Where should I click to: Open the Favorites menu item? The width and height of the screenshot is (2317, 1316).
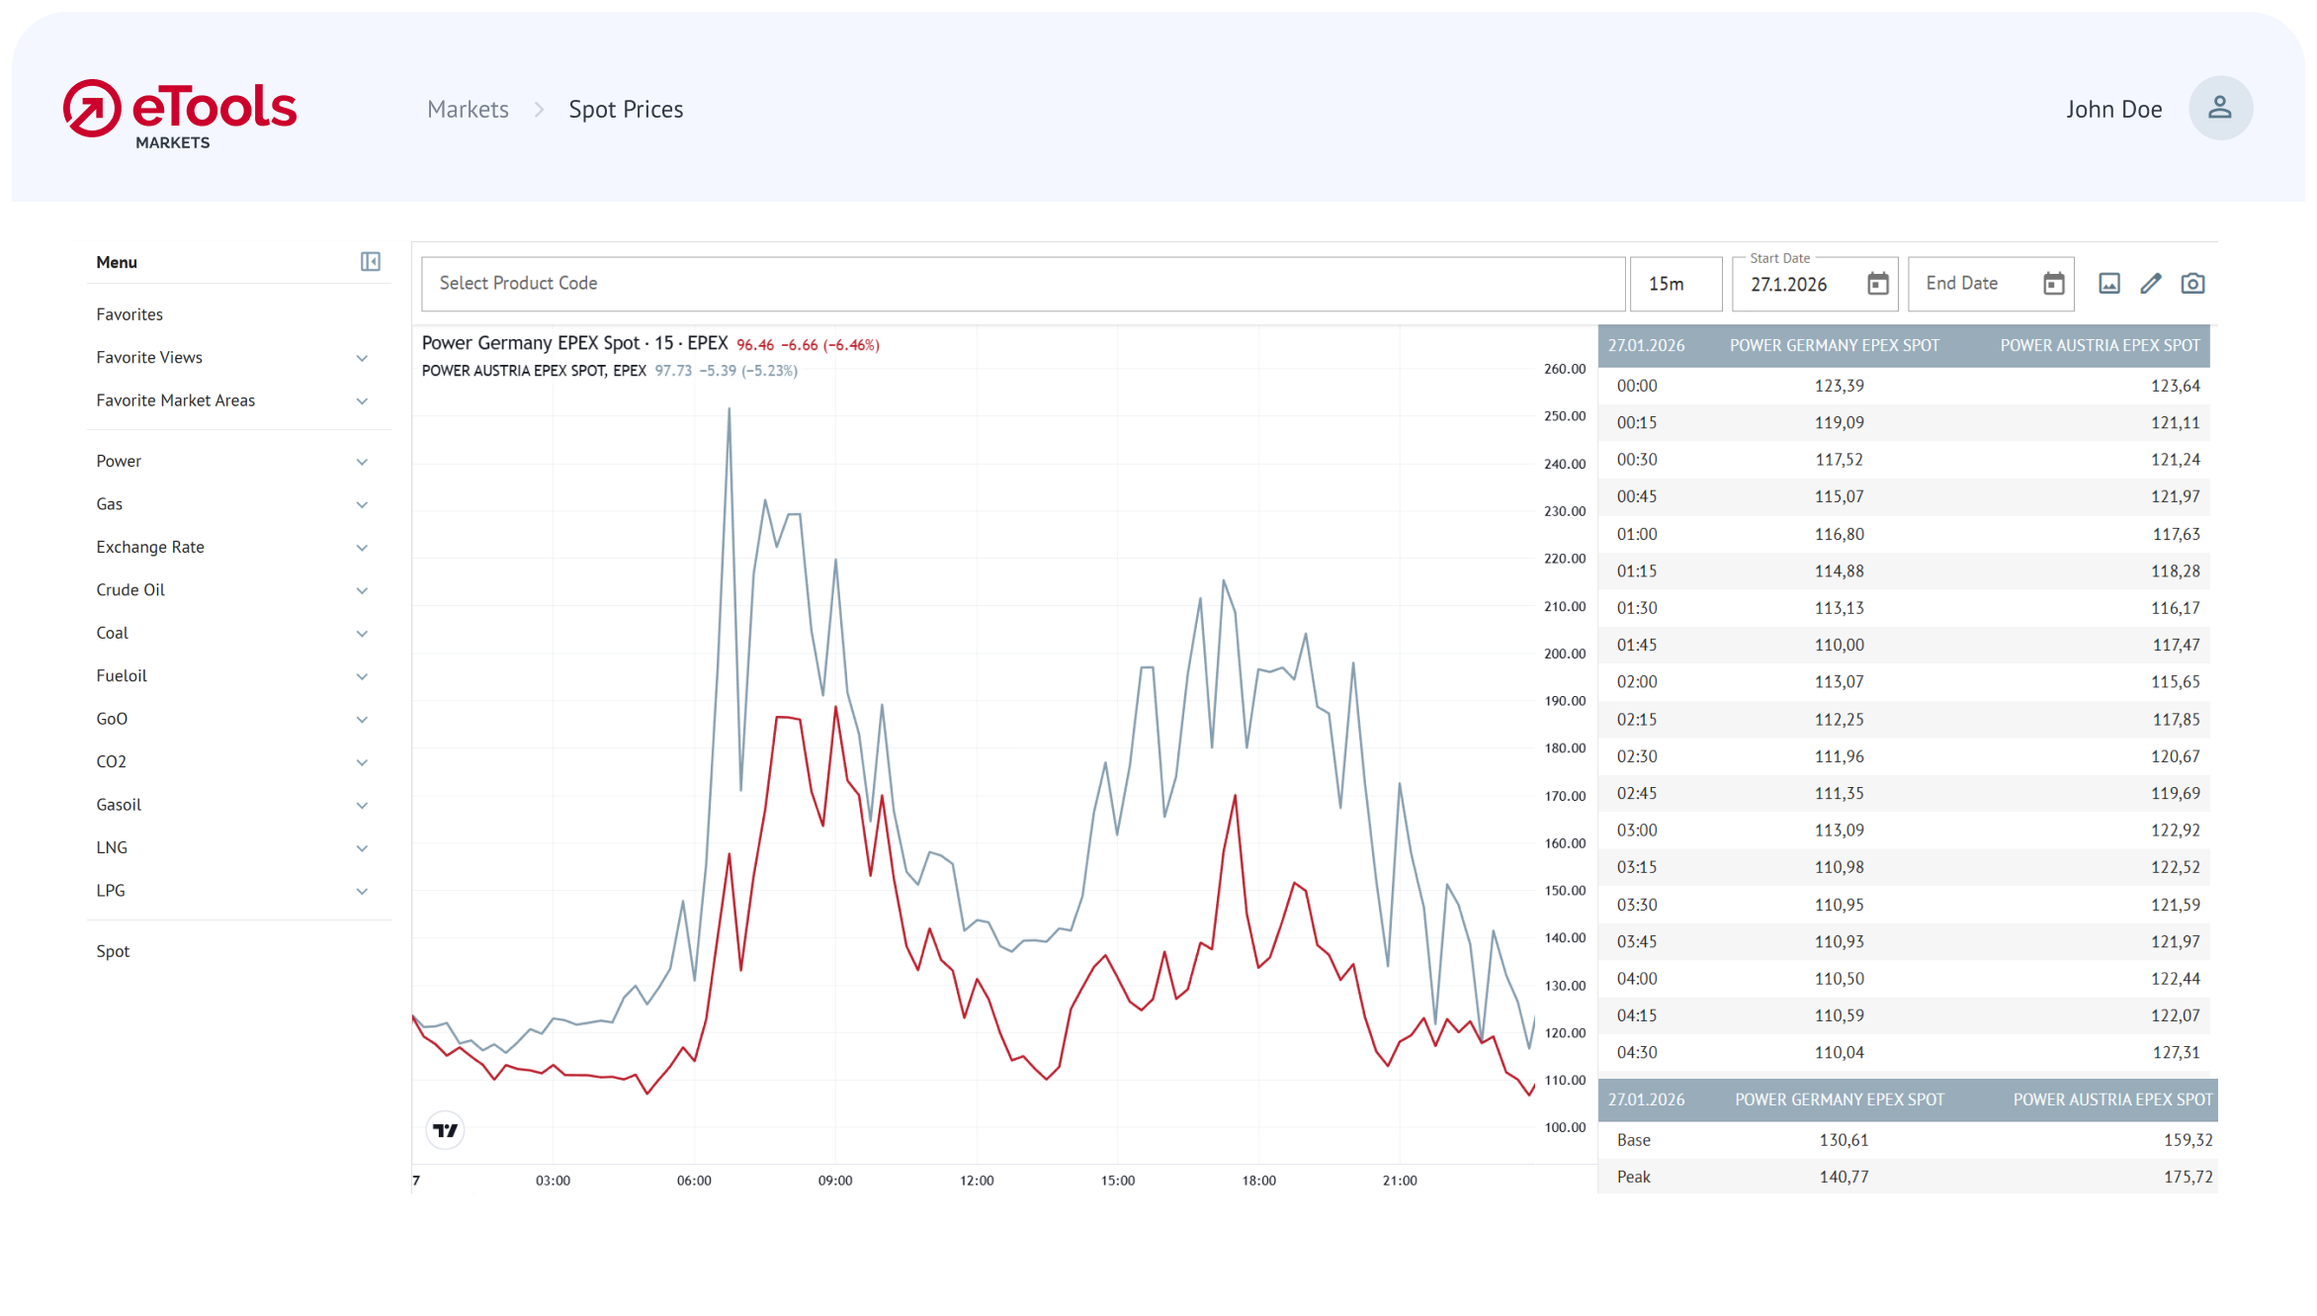[129, 314]
